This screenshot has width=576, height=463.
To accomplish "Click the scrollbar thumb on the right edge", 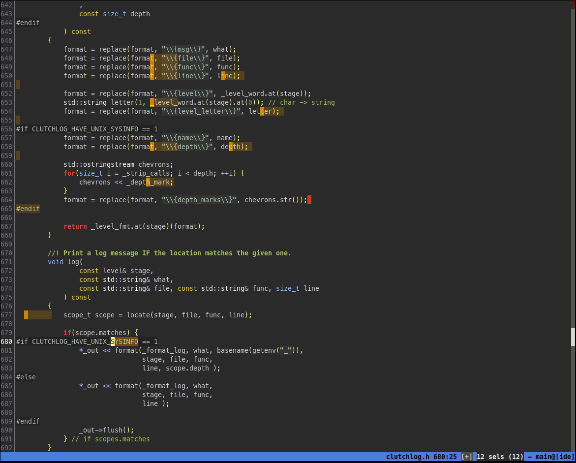I will [x=573, y=337].
